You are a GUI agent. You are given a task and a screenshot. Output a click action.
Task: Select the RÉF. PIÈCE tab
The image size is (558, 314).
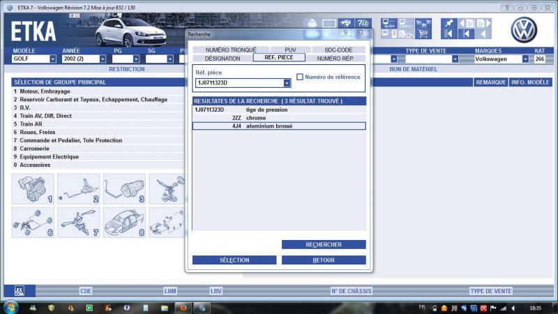[279, 57]
